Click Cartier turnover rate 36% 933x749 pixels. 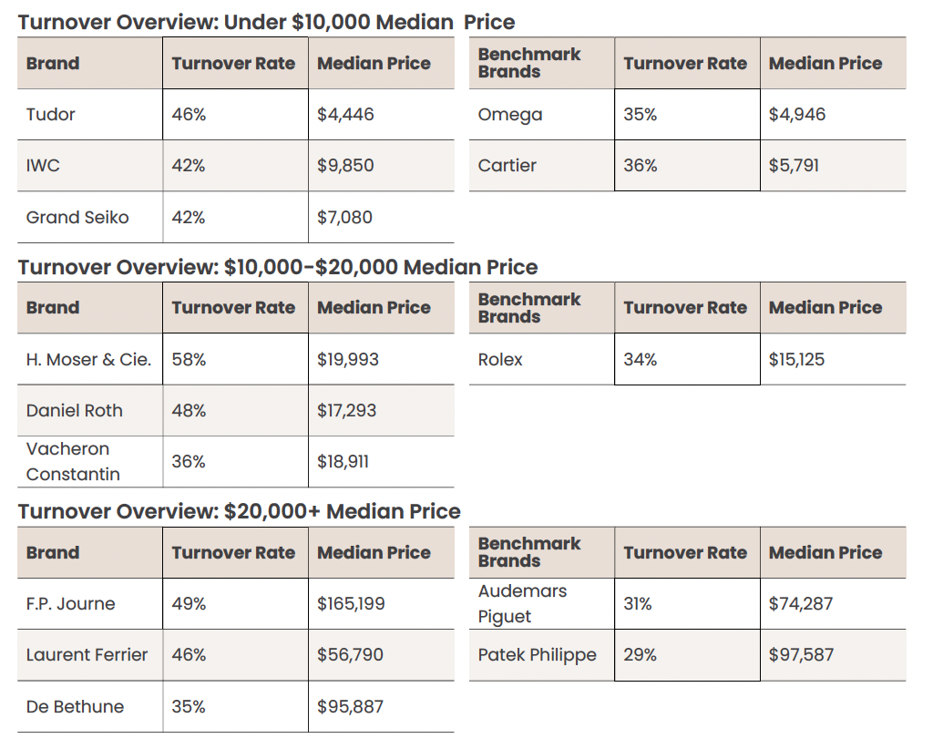(x=641, y=166)
